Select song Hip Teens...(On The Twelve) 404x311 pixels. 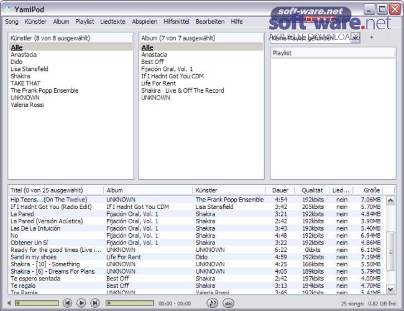tap(197, 200)
